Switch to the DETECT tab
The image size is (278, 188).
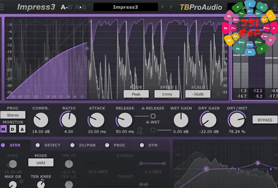48,145
